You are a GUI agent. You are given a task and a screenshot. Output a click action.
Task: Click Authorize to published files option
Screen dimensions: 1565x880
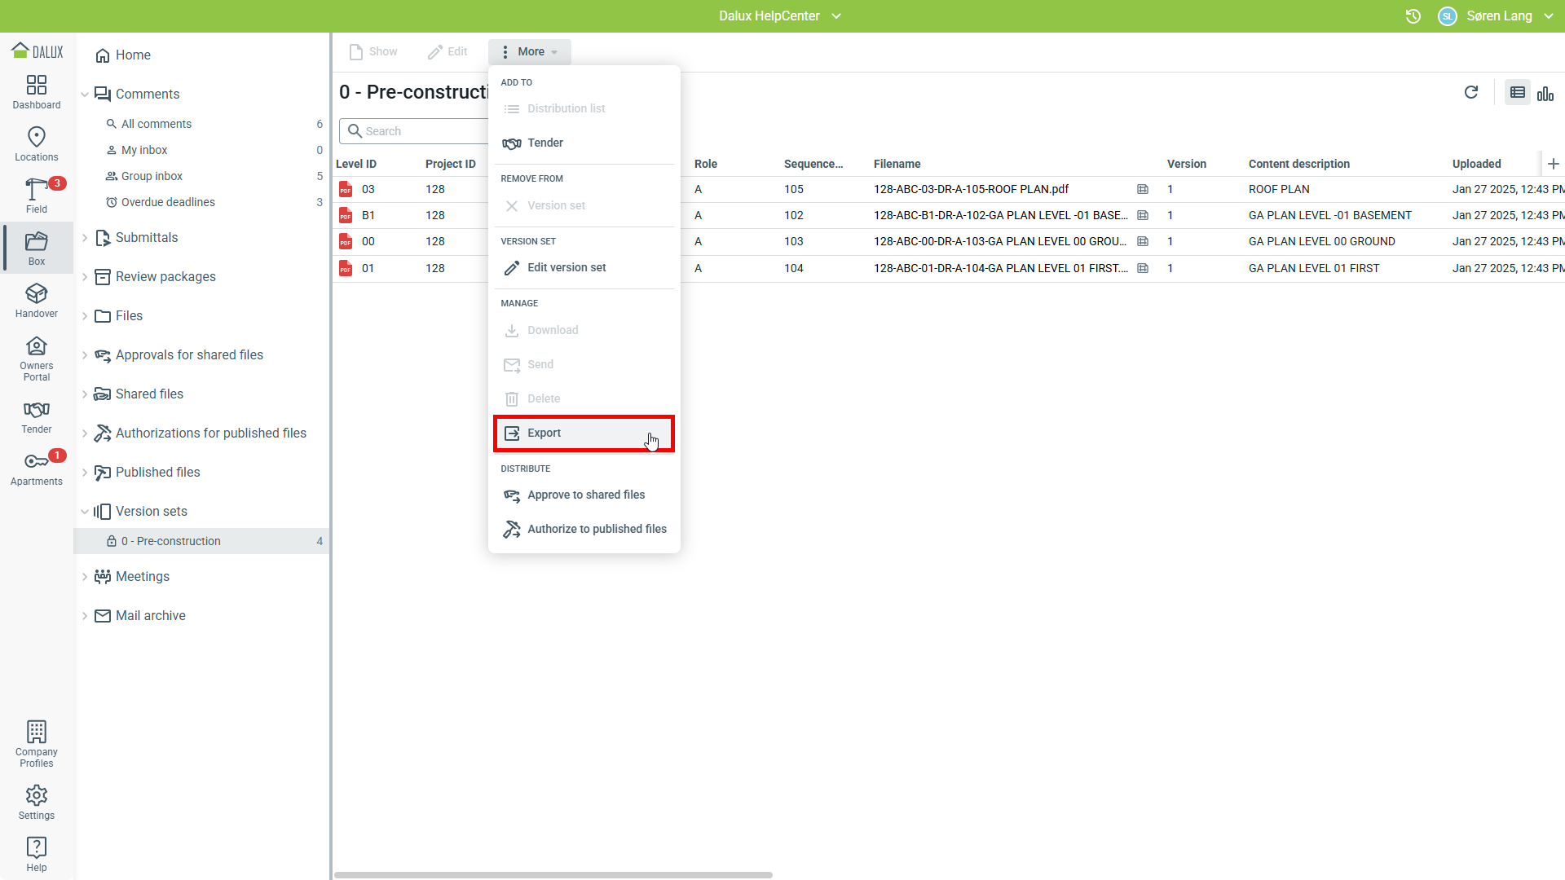click(x=596, y=530)
